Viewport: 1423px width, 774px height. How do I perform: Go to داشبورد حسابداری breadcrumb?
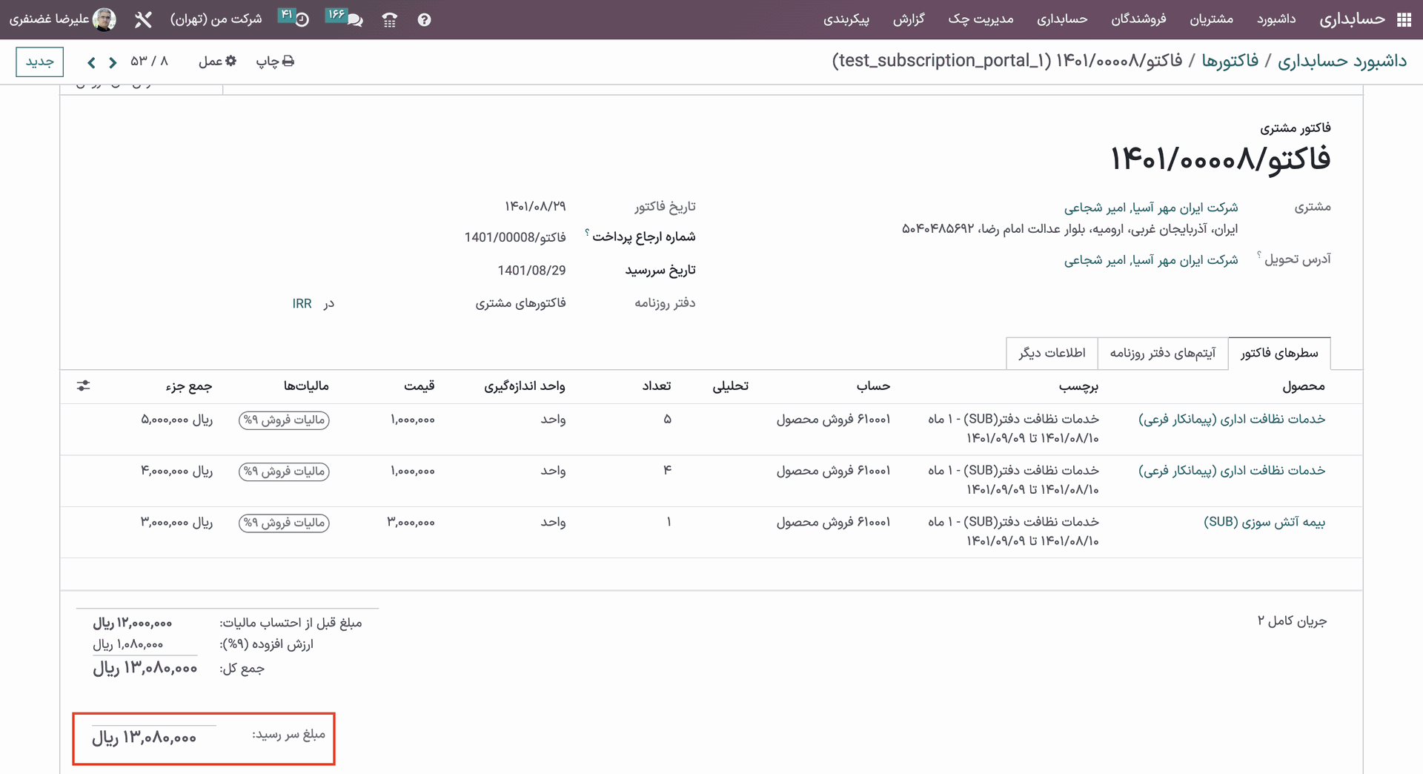[1342, 61]
